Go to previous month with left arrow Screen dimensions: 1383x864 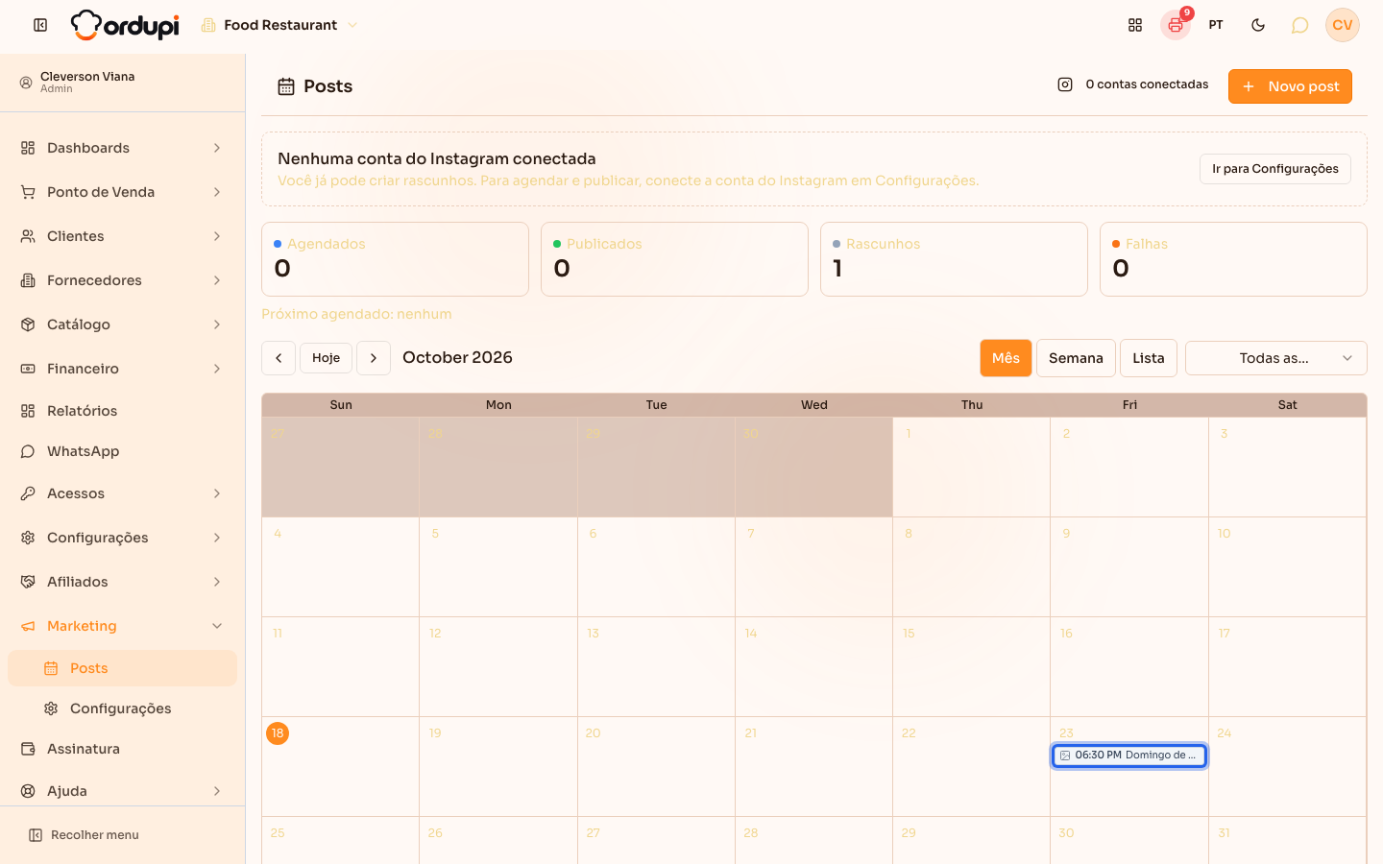click(x=279, y=358)
